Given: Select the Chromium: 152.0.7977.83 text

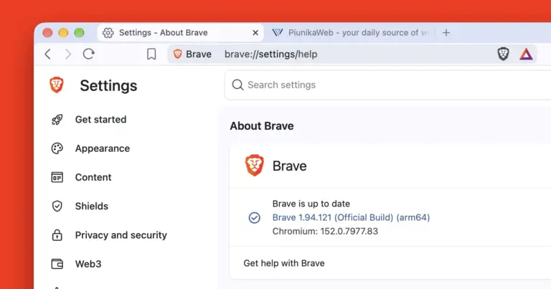Looking at the screenshot, I should coord(325,232).
